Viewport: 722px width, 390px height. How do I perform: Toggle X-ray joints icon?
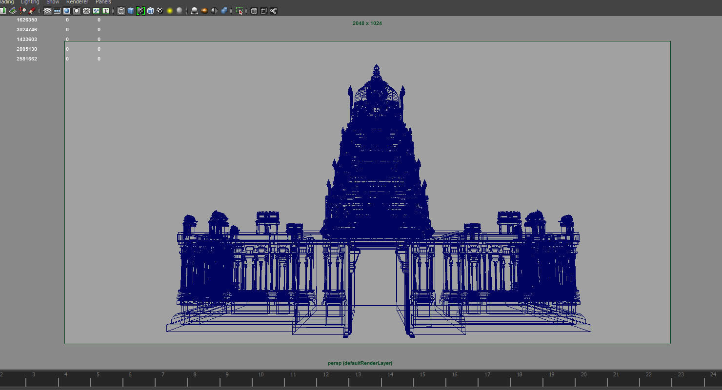pos(273,11)
